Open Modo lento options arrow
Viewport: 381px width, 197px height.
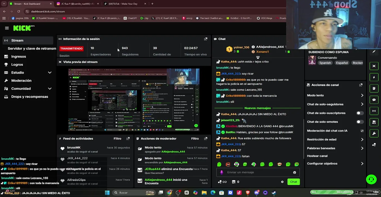point(362,95)
